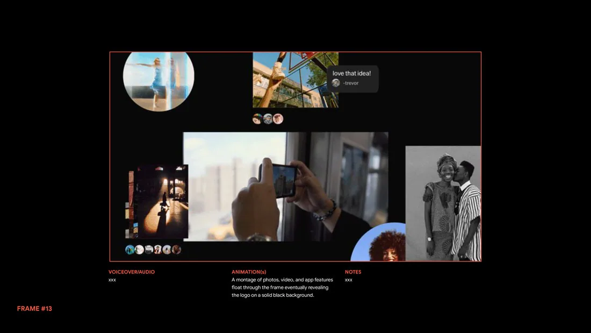Click the black-and-white couple photo
Screen dimensions: 591x333
[443, 203]
